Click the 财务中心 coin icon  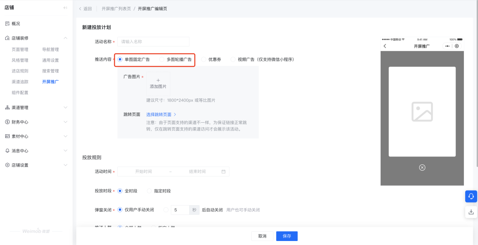(x=8, y=122)
